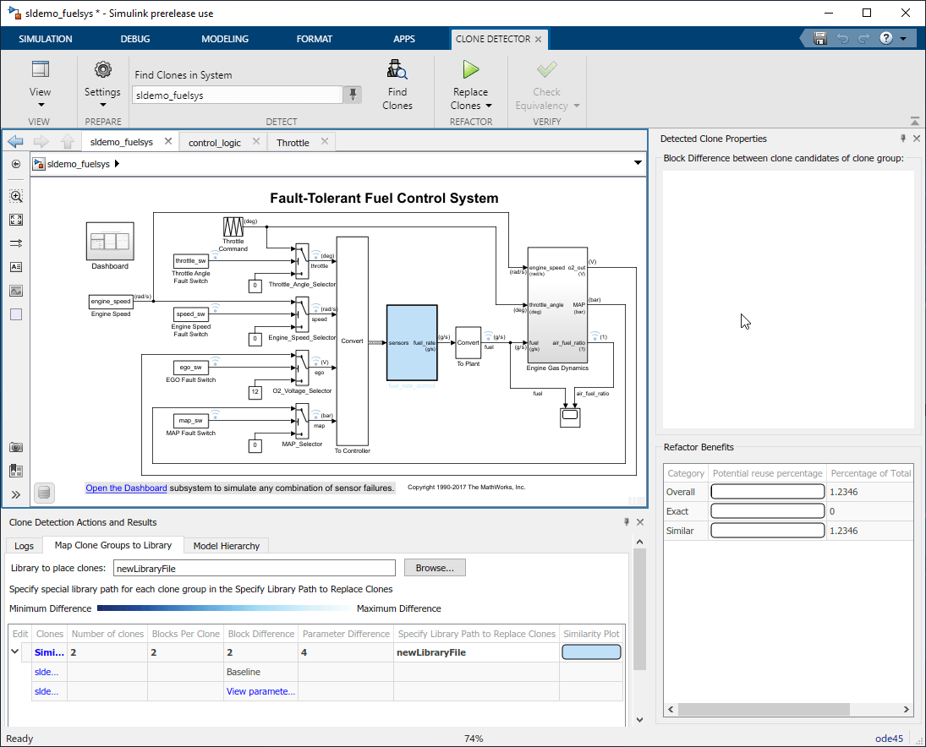This screenshot has height=747, width=926.
Task: Toggle the hide/show explorer bar button
Action: point(16,164)
